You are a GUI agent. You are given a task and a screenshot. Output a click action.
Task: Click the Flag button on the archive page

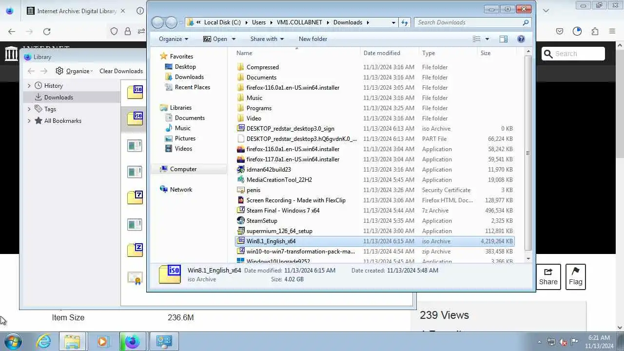coord(576,277)
